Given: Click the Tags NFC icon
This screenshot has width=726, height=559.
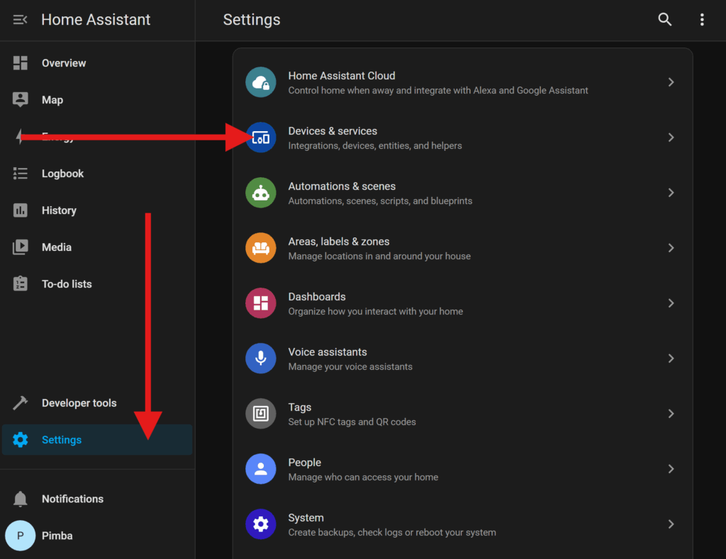Looking at the screenshot, I should (260, 414).
